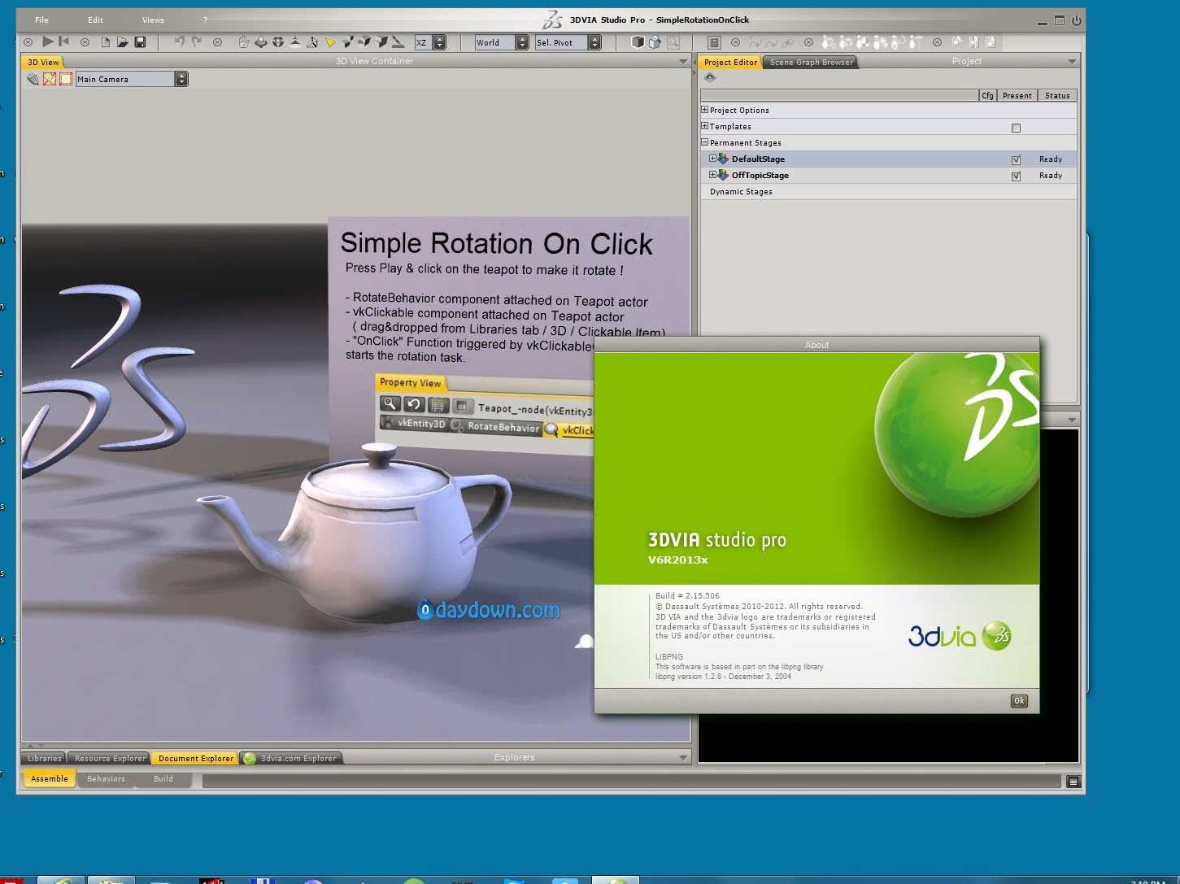Image resolution: width=1180 pixels, height=884 pixels.
Task: Click the Present column header
Action: click(x=1017, y=95)
